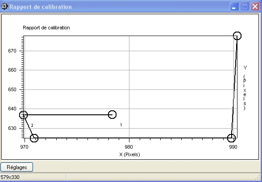The image size is (262, 182).
Task: Click the resize grip in status bar corner
Action: coord(258,178)
